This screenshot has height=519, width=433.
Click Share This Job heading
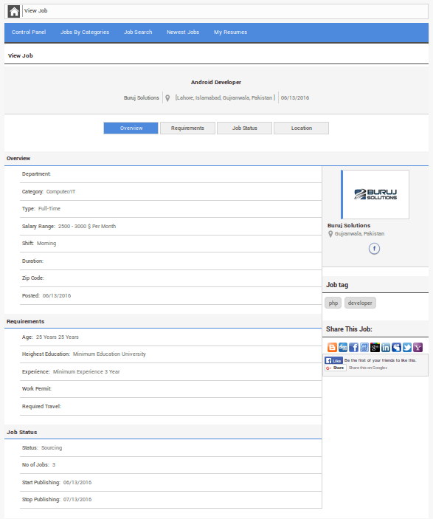coord(349,329)
